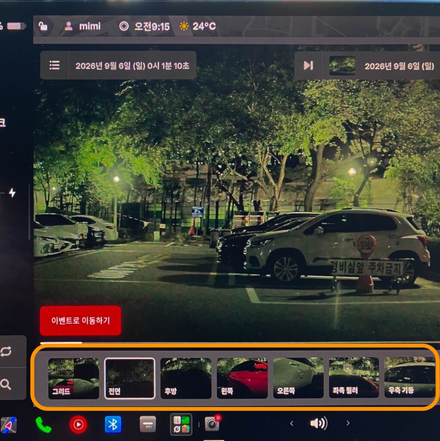The image size is (440, 441).
Task: Select the 그리드 camera view
Action: tap(74, 378)
